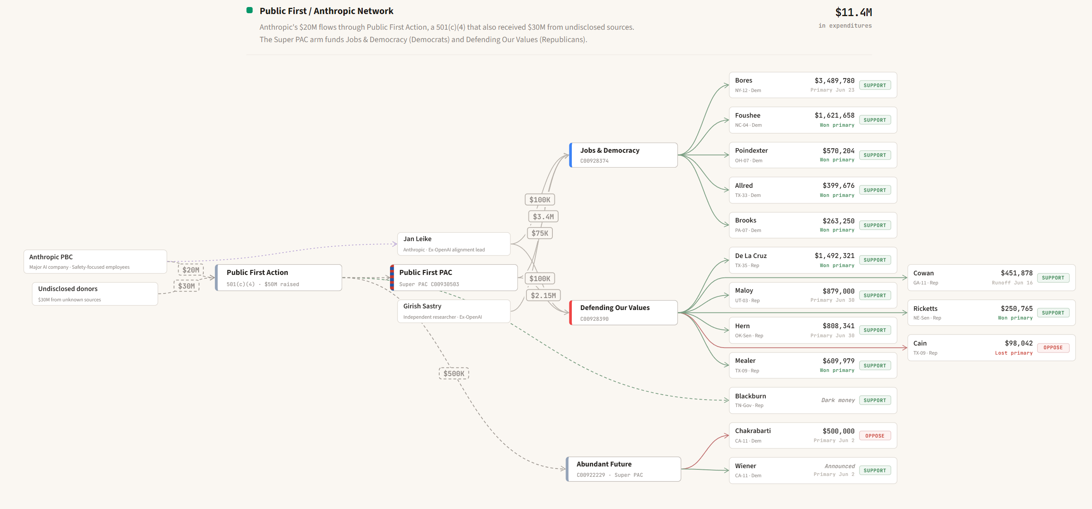Click the $2.15M flow label
The image size is (1092, 509).
tap(543, 295)
